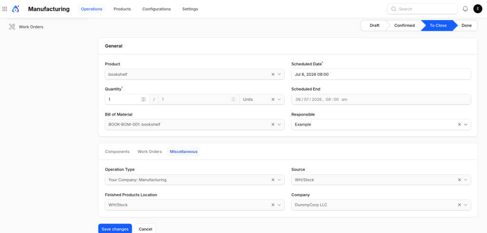
Task: Open the apps grid launcher icon
Action: click(5, 9)
